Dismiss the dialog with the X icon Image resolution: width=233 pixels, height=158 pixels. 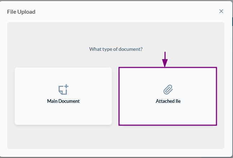221,11
